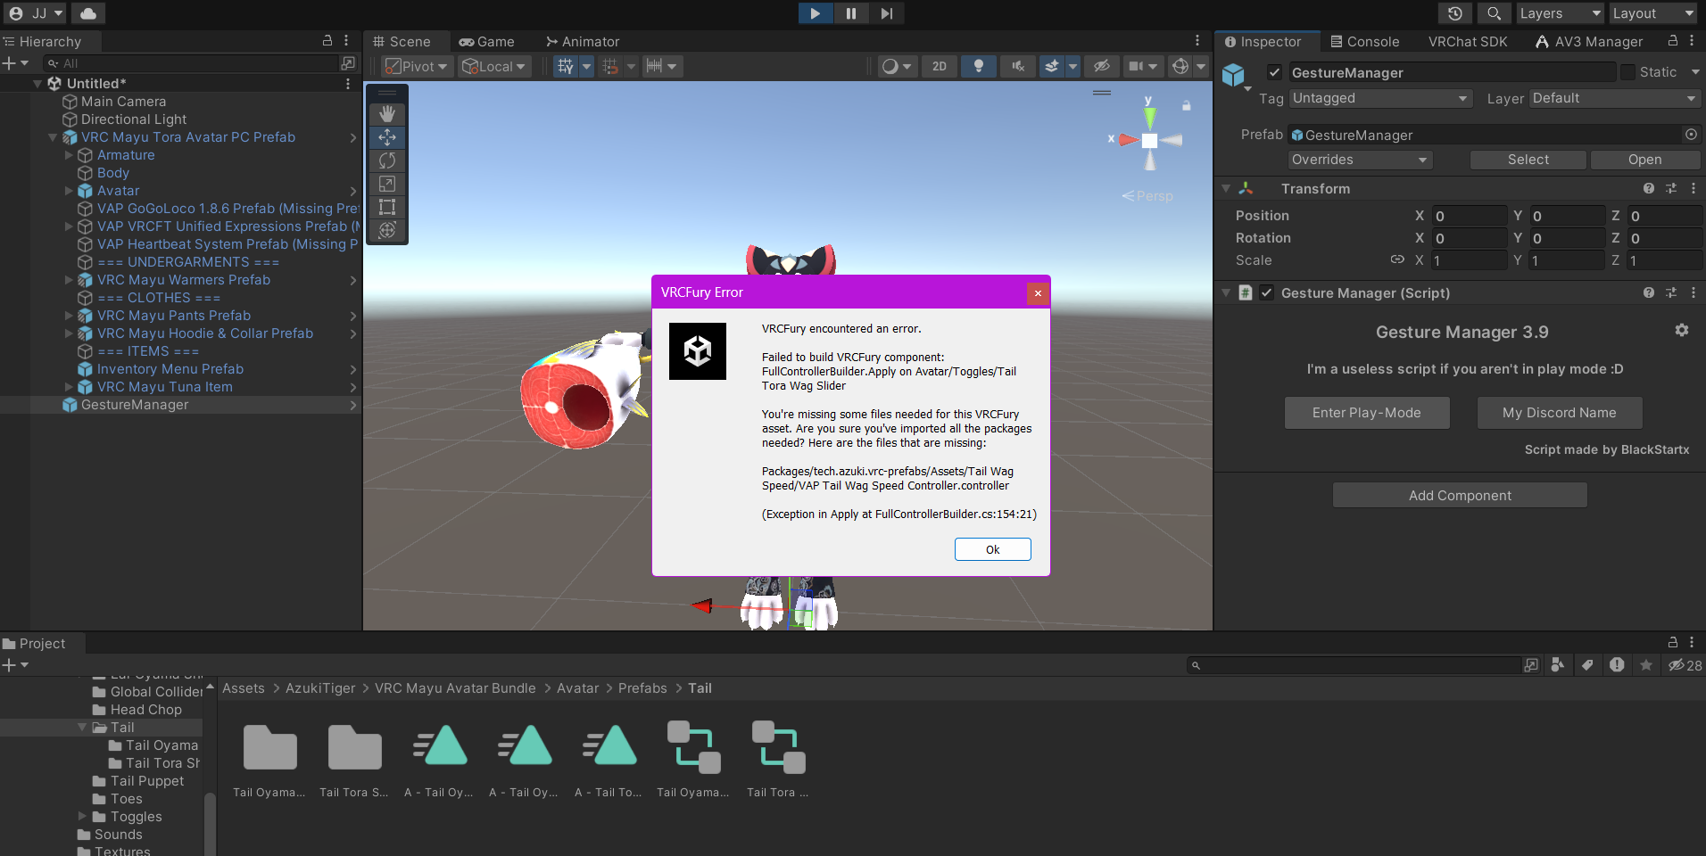Open the prefab Overrides dropdown

coord(1361,160)
